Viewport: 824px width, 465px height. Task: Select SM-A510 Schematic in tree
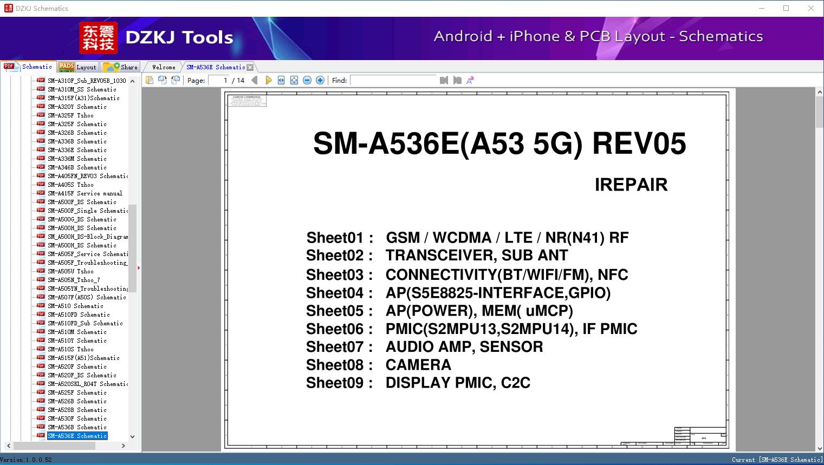pos(75,306)
